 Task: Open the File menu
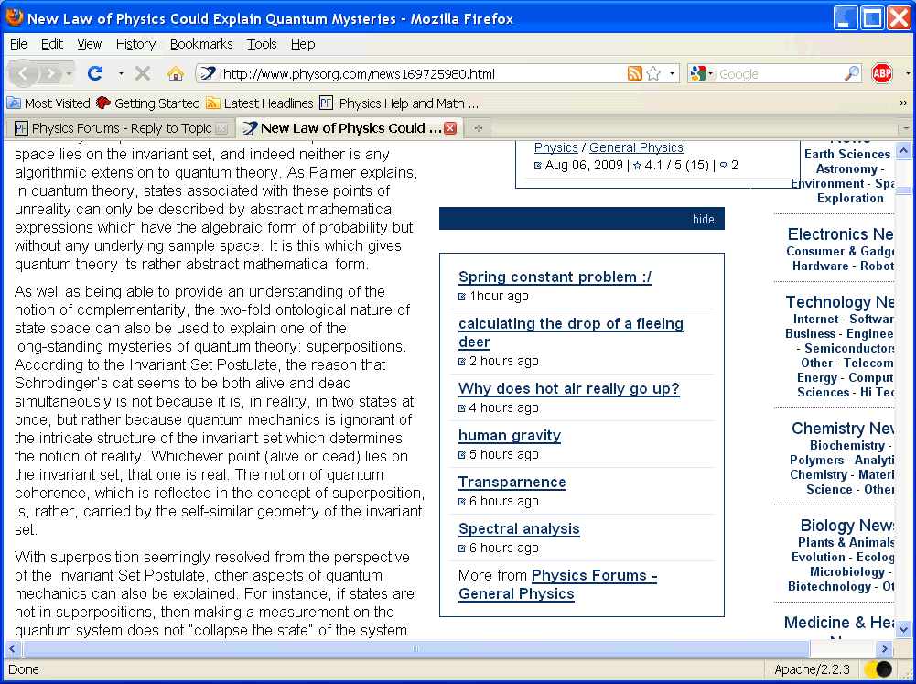click(18, 44)
